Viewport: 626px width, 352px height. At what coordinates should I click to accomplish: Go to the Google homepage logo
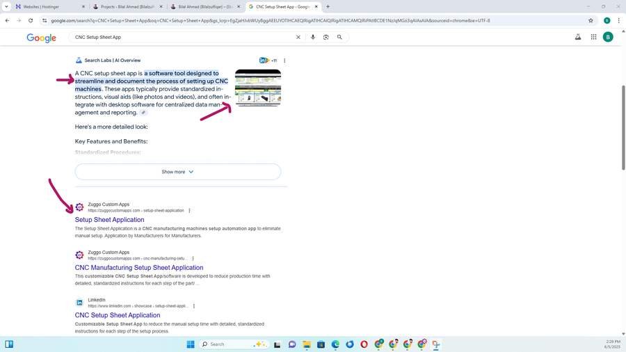(41, 38)
